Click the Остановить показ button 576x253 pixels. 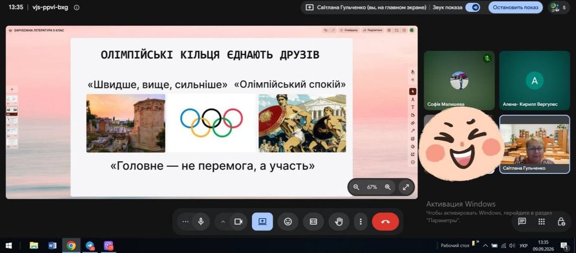pyautogui.click(x=515, y=7)
